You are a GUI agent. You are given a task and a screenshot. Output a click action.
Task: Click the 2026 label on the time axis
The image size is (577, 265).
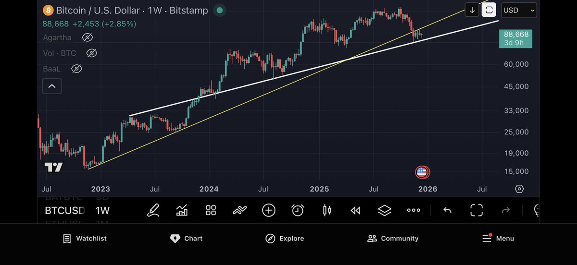(428, 189)
